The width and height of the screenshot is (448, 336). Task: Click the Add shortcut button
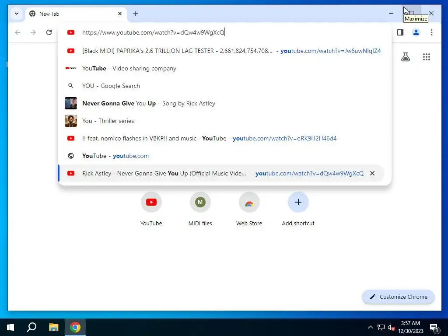click(x=298, y=209)
